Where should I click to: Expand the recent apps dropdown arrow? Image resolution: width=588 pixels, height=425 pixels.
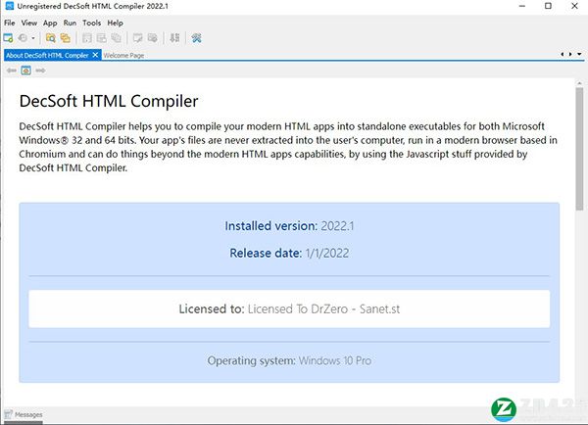coord(33,38)
